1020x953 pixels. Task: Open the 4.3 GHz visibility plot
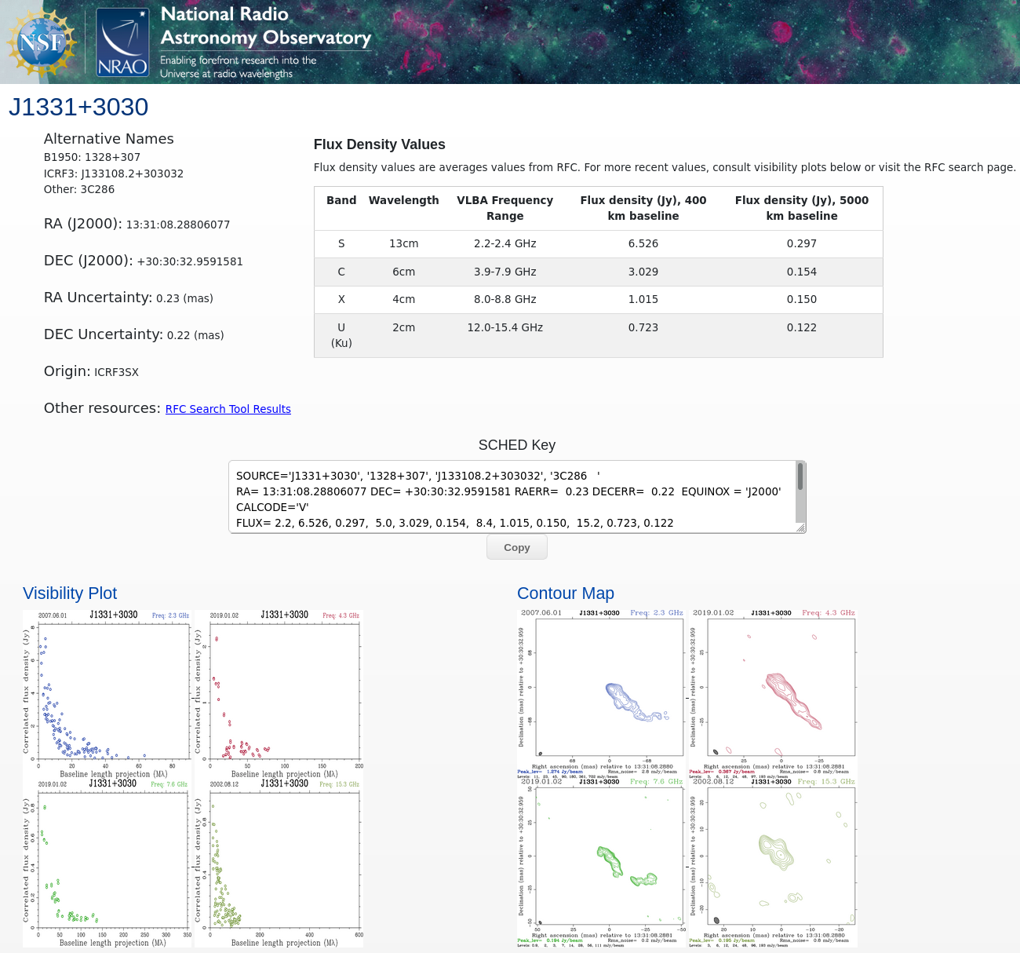tap(279, 693)
